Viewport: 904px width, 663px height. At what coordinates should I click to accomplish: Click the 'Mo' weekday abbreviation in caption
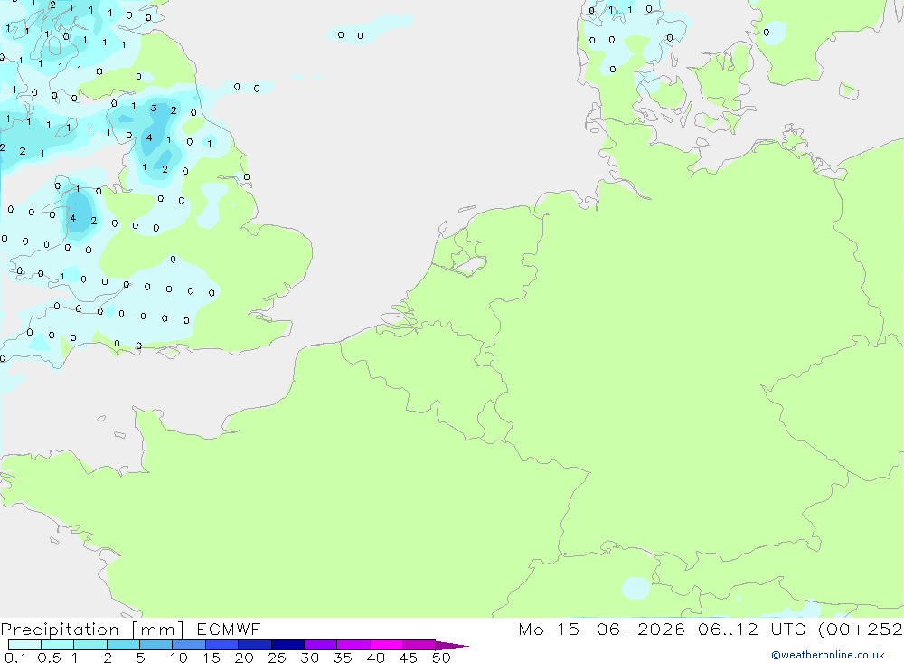point(531,630)
